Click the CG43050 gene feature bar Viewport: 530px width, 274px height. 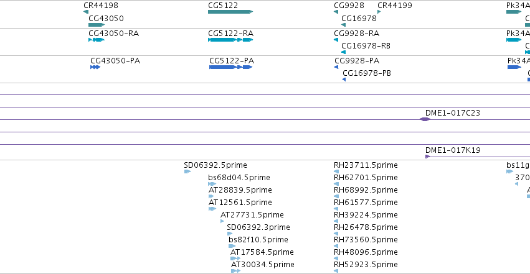97,25
